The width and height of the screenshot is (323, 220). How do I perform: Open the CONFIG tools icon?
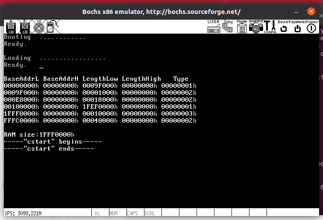(270, 27)
